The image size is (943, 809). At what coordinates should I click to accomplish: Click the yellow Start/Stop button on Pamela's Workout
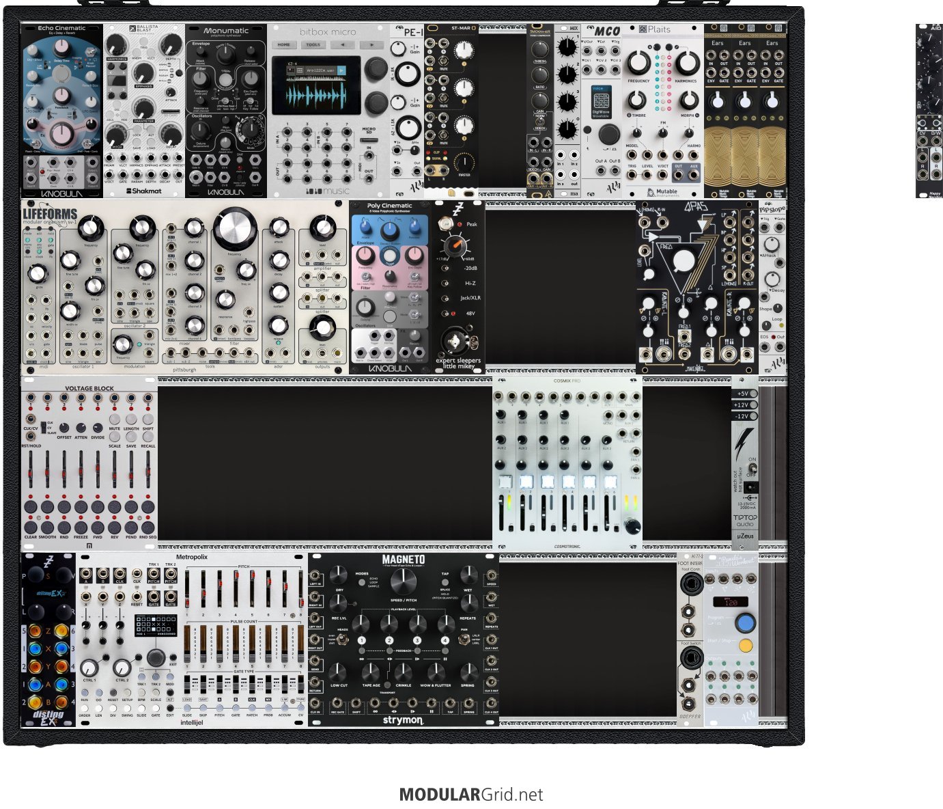[x=746, y=645]
